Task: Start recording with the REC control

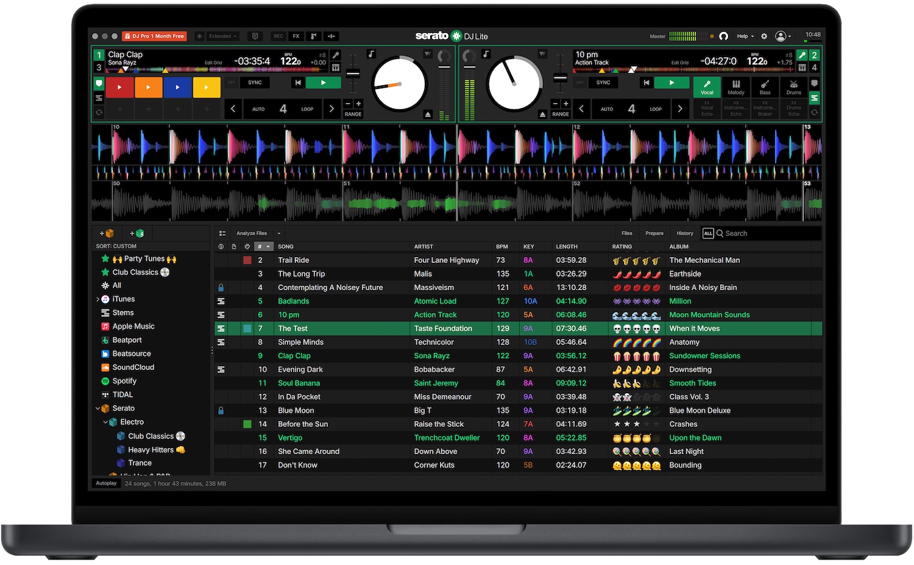Action: [x=278, y=36]
